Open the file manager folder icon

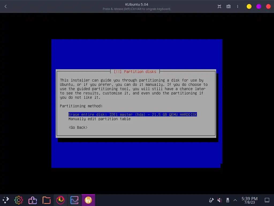click(x=47, y=200)
